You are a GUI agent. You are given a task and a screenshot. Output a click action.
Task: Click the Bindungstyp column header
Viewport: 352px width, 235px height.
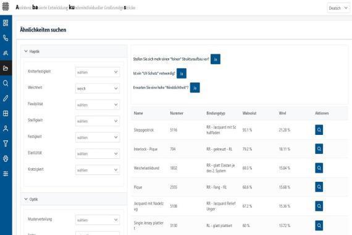[216, 113]
